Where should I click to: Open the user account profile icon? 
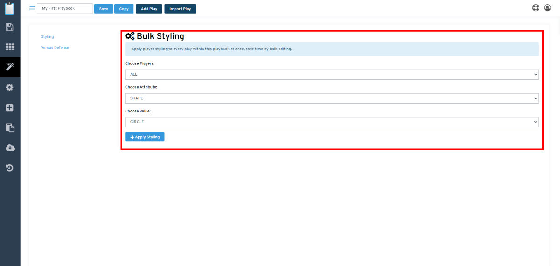[x=548, y=8]
